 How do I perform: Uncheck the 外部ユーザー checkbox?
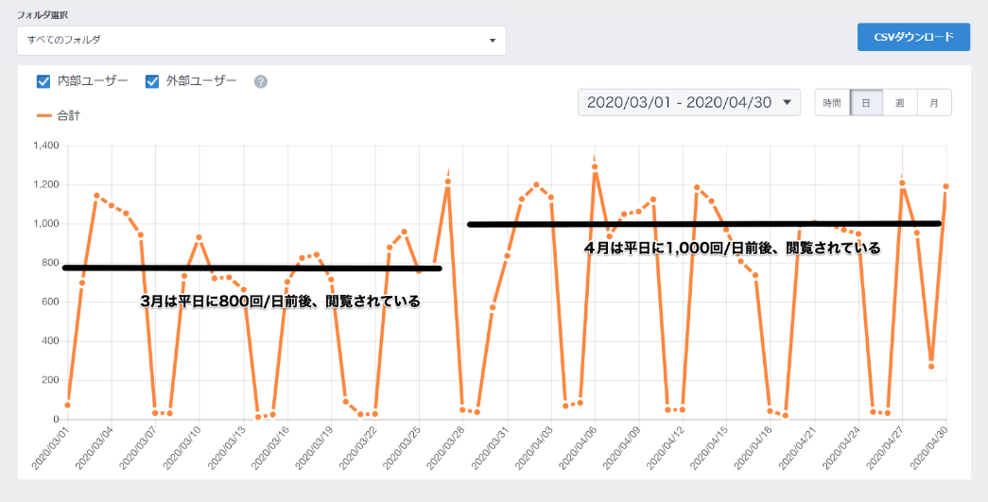[151, 81]
